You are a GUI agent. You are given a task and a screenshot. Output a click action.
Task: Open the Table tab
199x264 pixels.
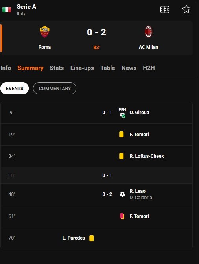pos(108,68)
